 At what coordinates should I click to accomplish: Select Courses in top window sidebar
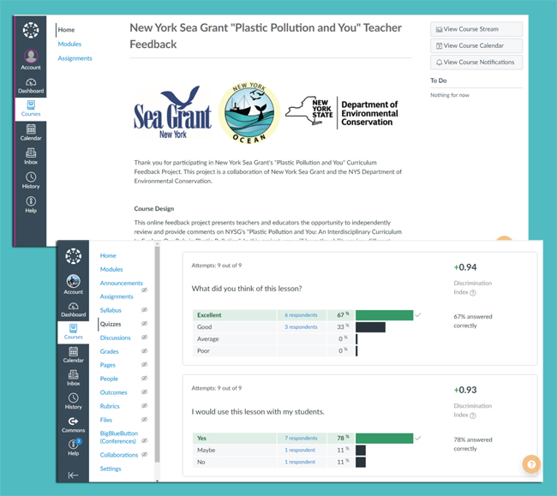point(31,109)
